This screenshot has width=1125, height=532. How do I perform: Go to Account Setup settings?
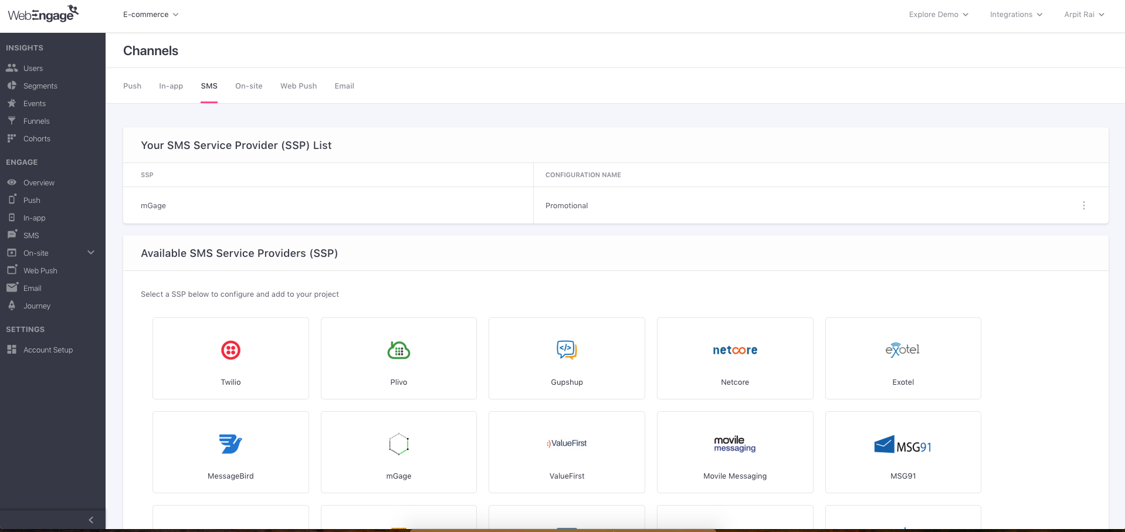48,350
